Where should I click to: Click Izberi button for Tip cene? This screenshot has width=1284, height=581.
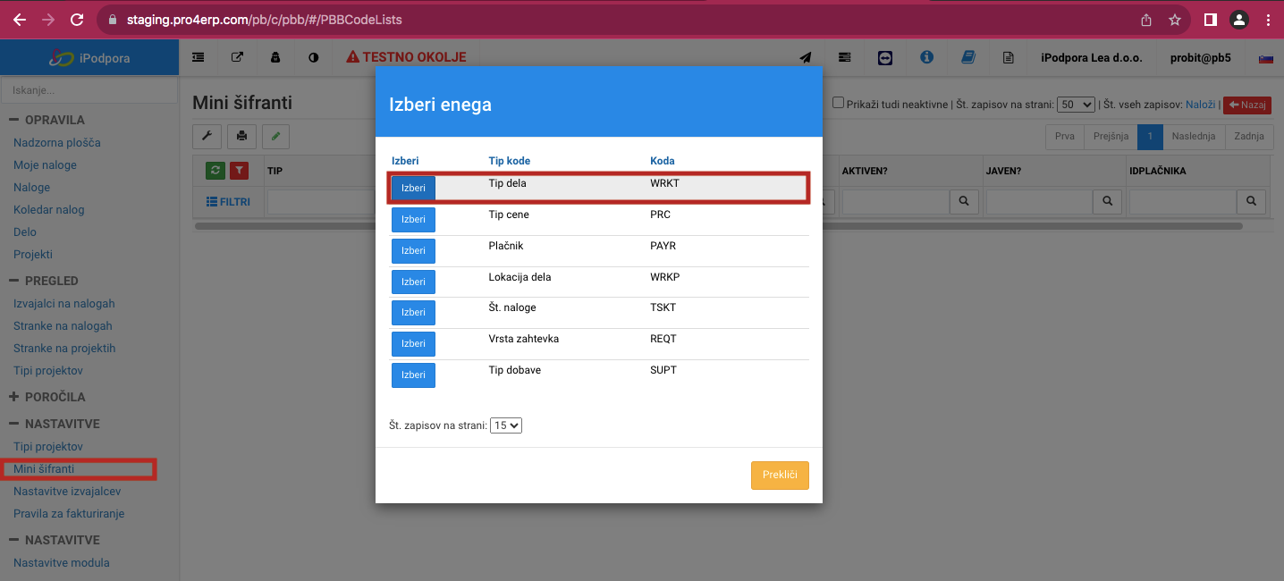pos(413,220)
